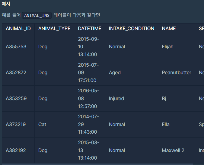Click the Cat animal type cell
204x165 pixels.
[x=54, y=125]
